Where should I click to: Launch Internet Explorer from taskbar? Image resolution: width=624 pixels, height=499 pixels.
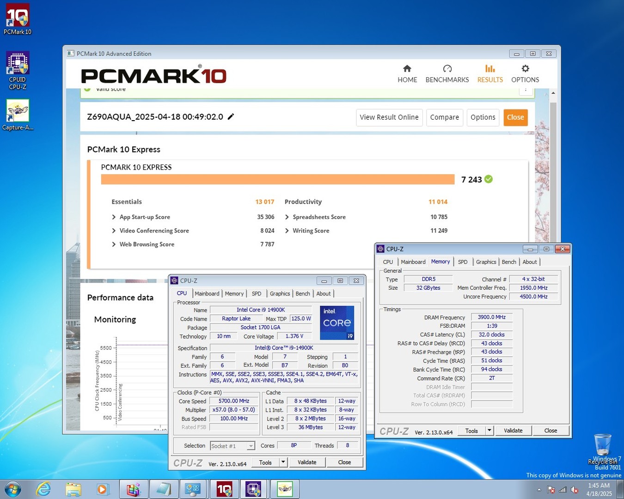[x=43, y=489]
